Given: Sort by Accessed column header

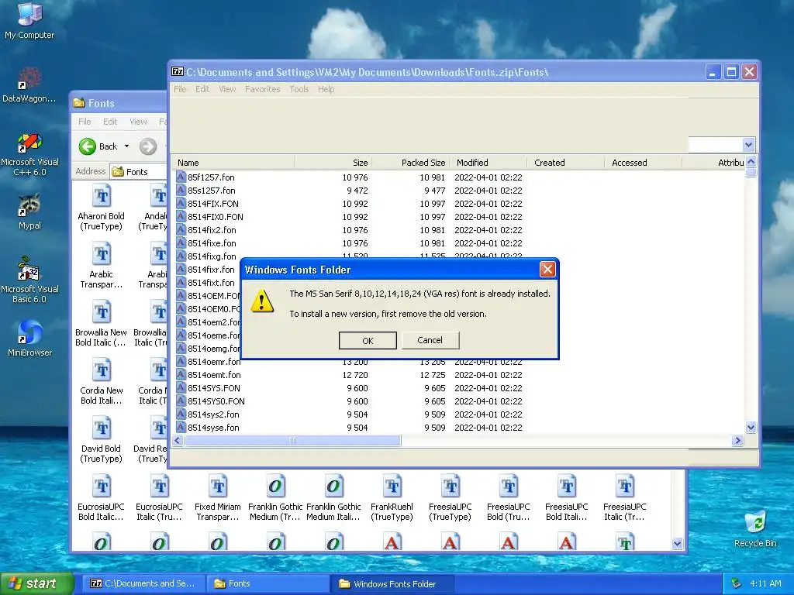Looking at the screenshot, I should point(643,163).
